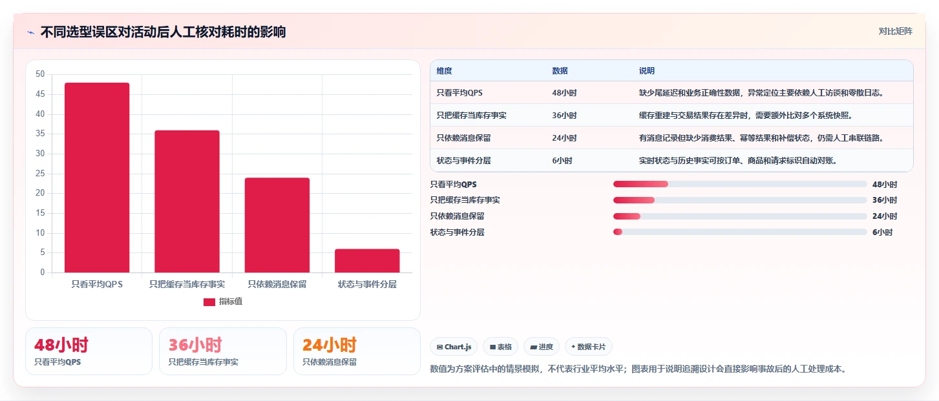Image resolution: width=939 pixels, height=401 pixels.
Task: Click the lightning icon beside the title
Action: [x=30, y=32]
